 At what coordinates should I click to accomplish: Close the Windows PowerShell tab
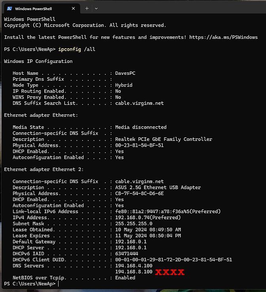pos(73,9)
